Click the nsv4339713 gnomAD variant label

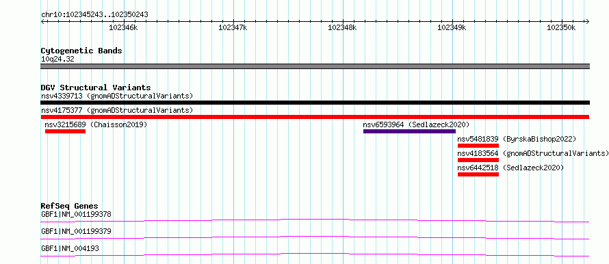[117, 96]
